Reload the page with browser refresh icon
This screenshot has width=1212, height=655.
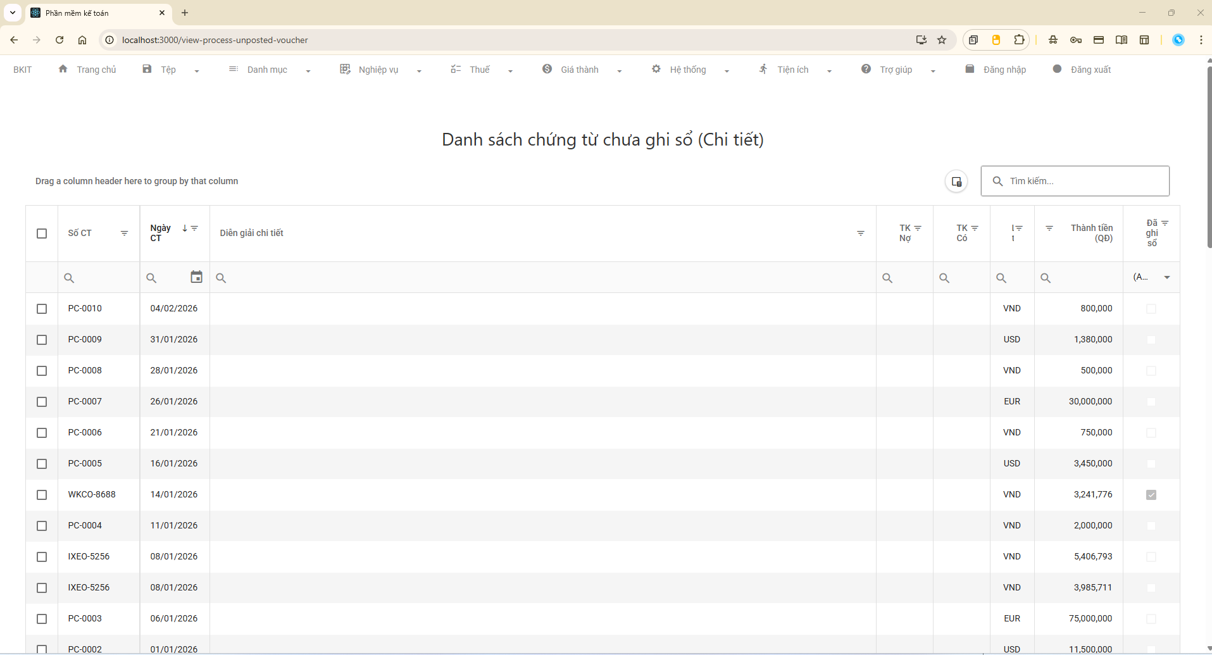tap(59, 40)
